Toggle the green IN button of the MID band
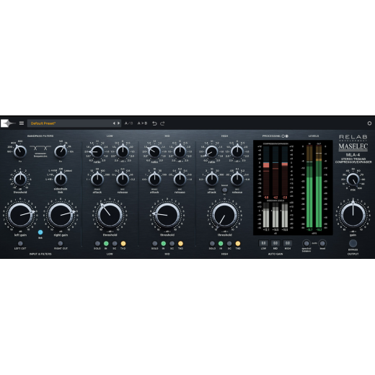375x375 pixels. click(164, 244)
